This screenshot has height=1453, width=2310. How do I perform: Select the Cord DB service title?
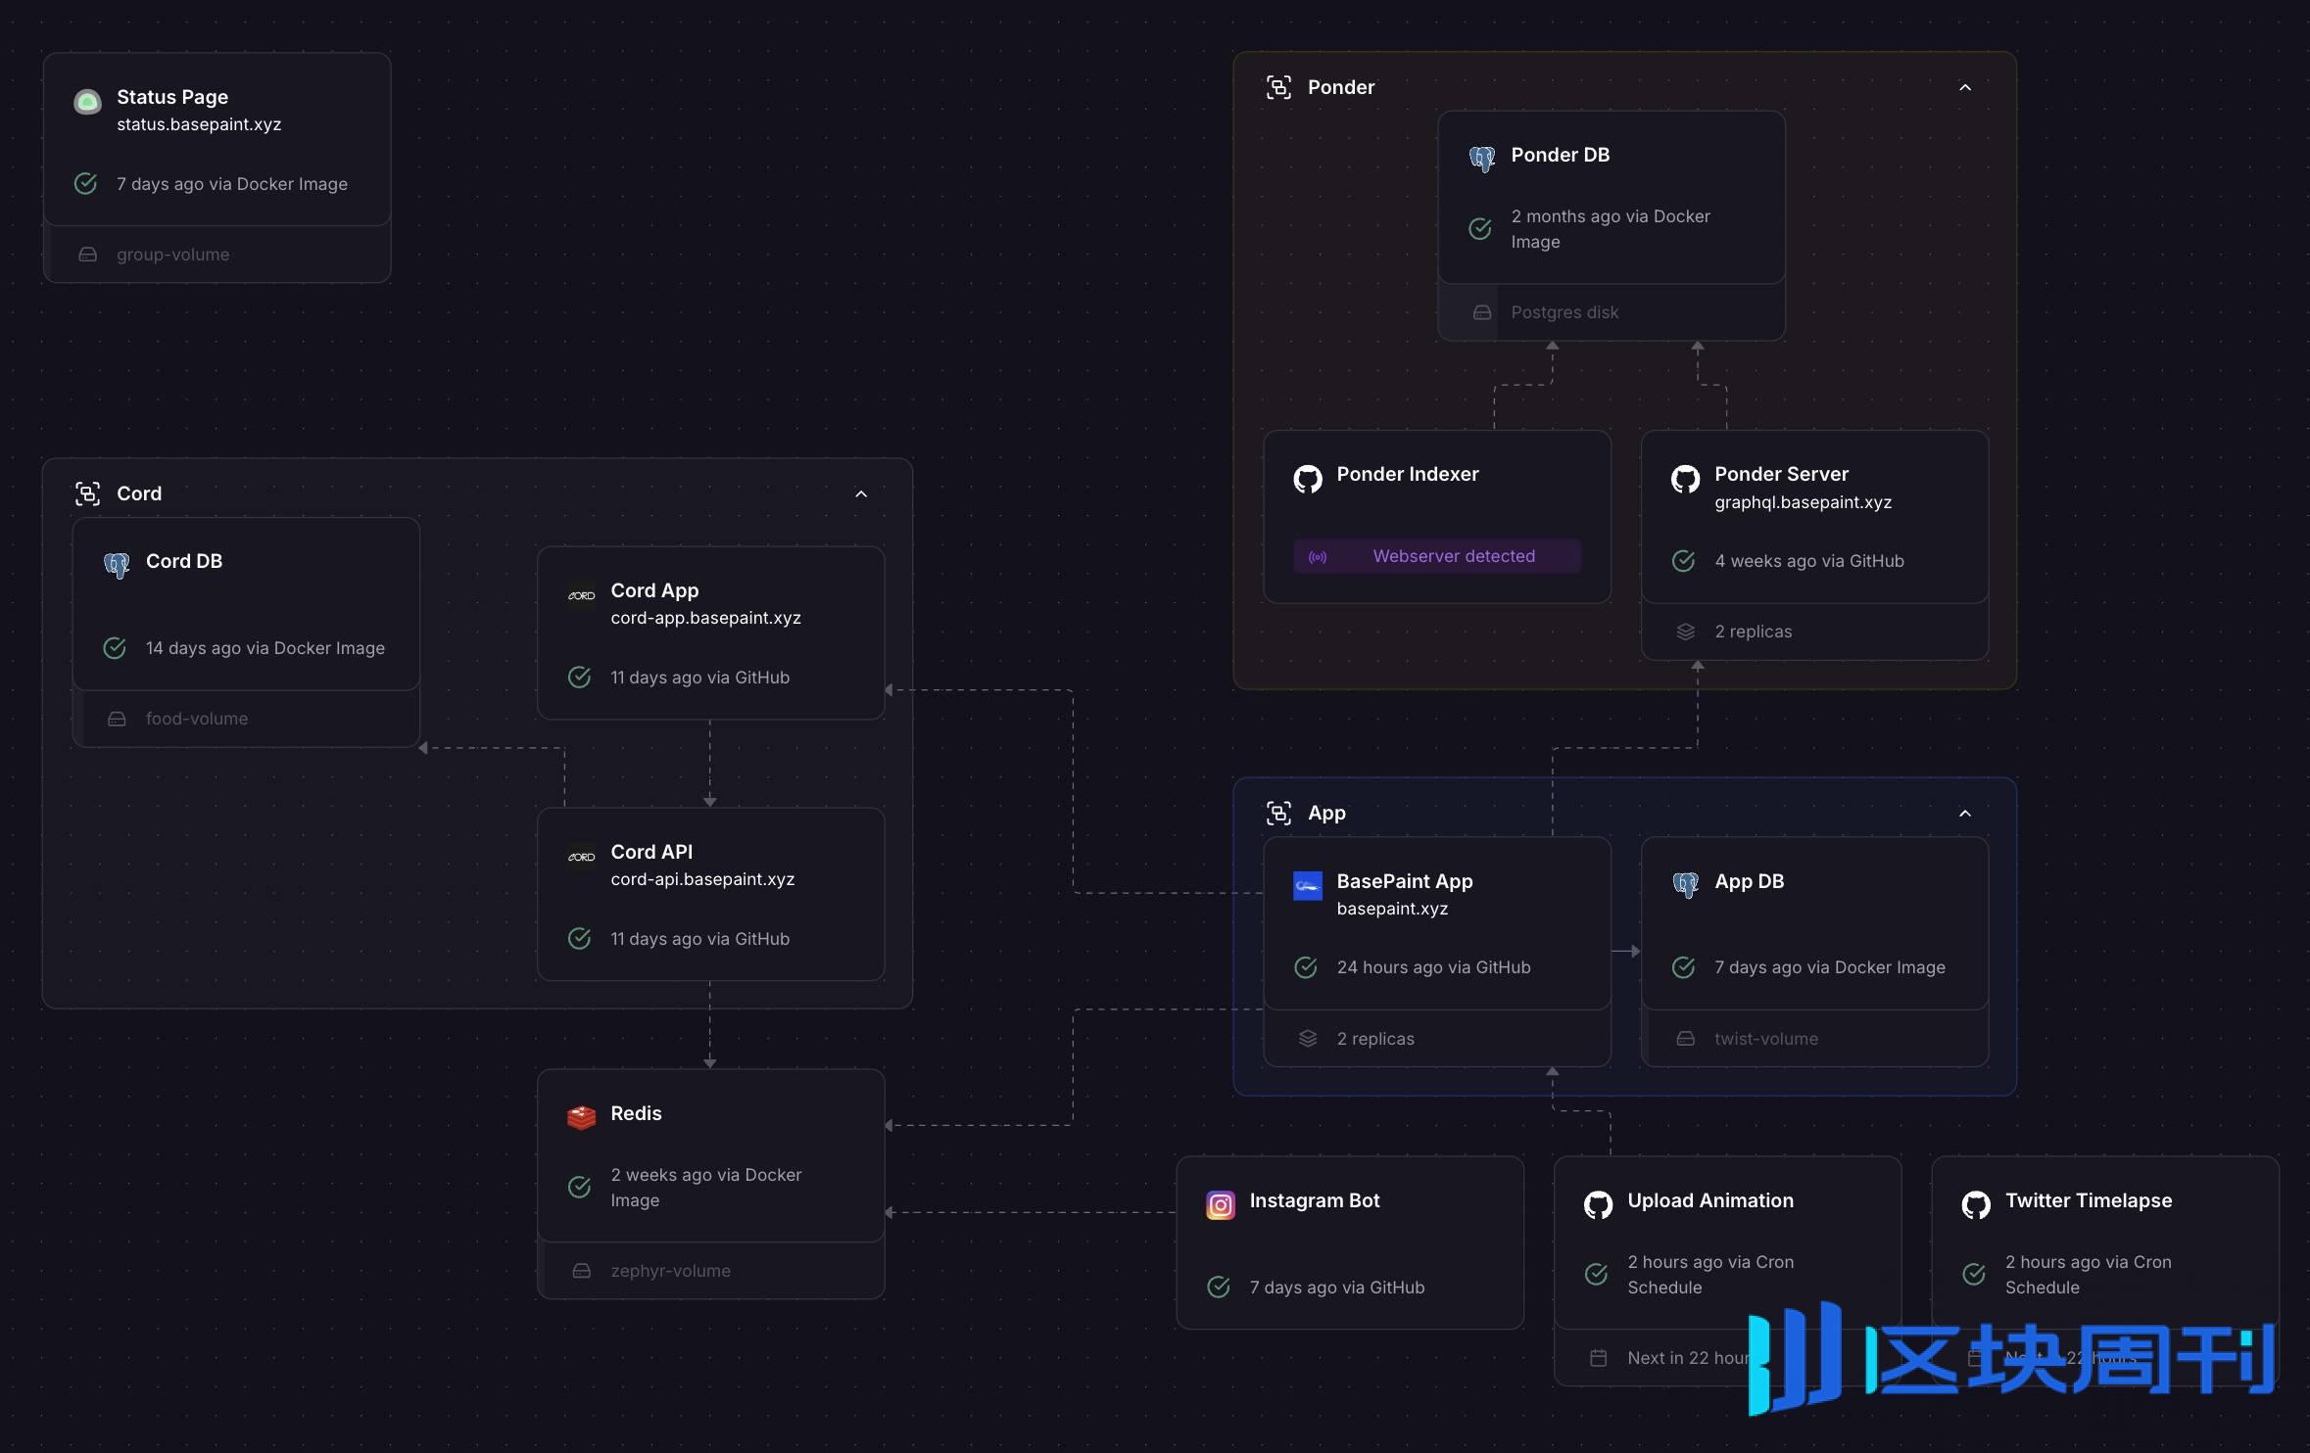click(184, 561)
